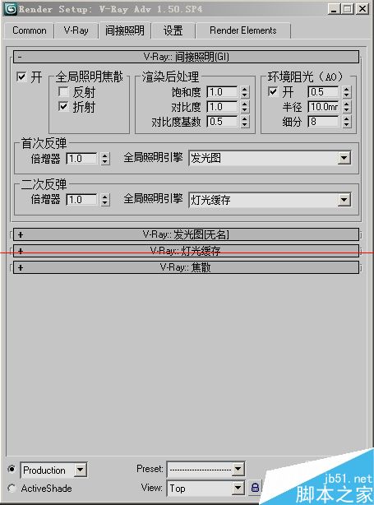Viewport: 374px width, 505px height.
Task: Select the ActiveShade radio button
Action: (x=12, y=489)
